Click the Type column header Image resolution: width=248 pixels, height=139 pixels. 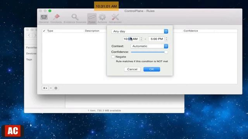click(65, 31)
